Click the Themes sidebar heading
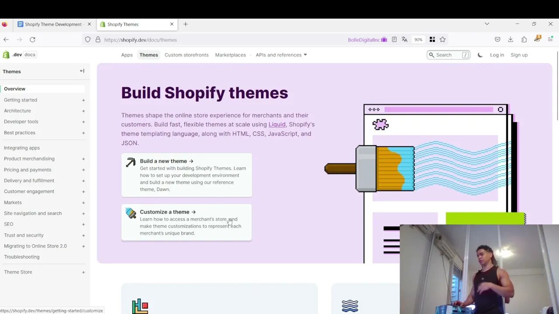 point(12,72)
